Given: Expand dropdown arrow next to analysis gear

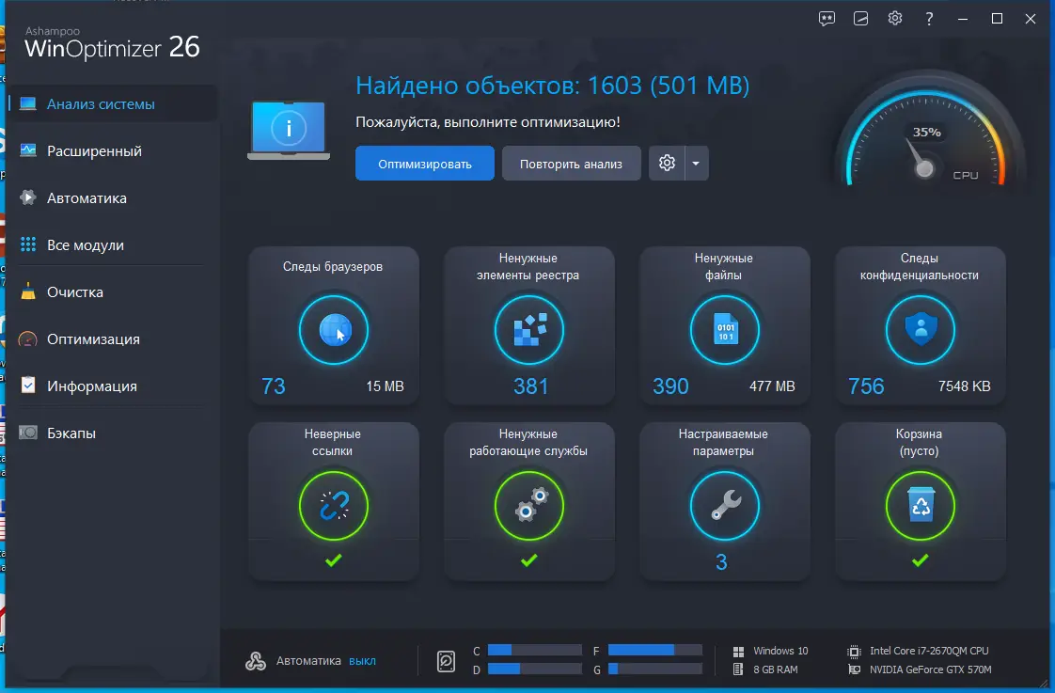Looking at the screenshot, I should (697, 164).
